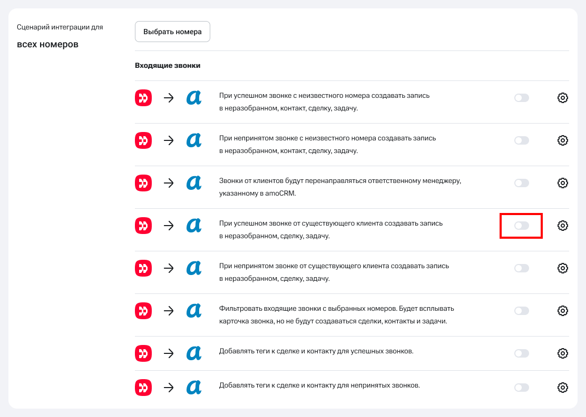Image resolution: width=586 pixels, height=417 pixels.
Task: Click the "Входящие звонки" section heading
Action: (x=168, y=66)
